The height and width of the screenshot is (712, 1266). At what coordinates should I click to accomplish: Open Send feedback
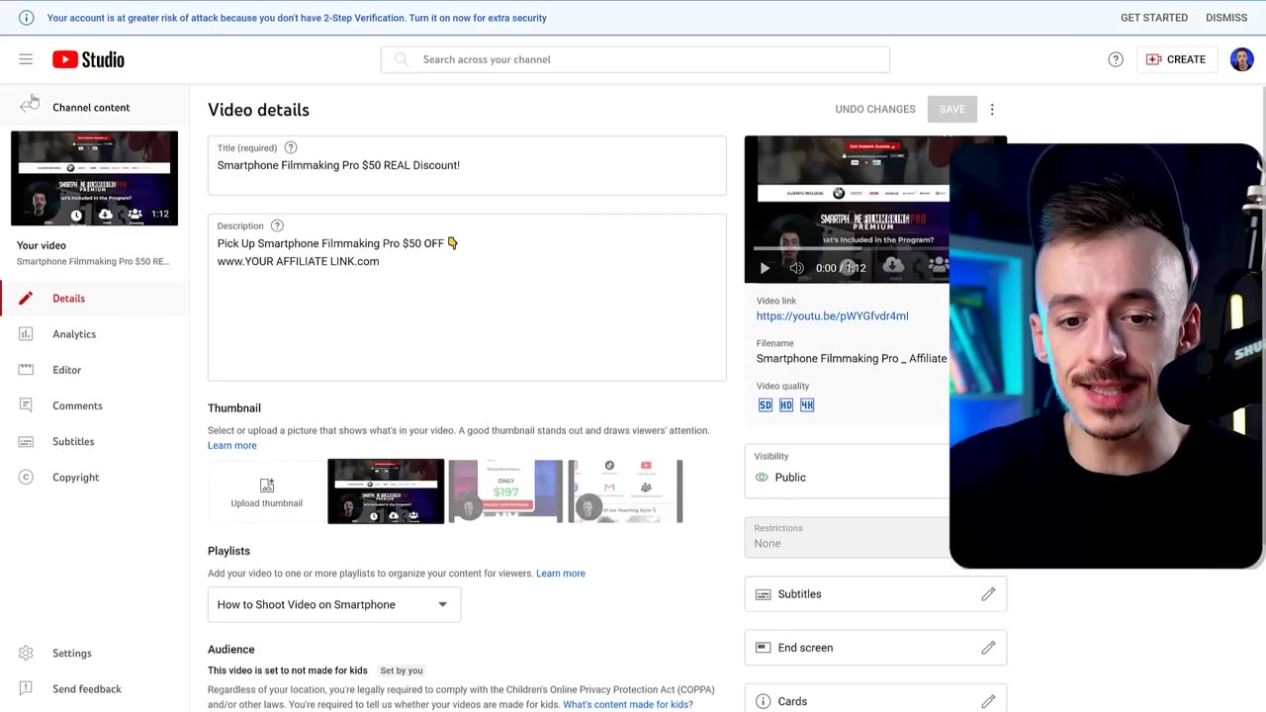coord(94,689)
